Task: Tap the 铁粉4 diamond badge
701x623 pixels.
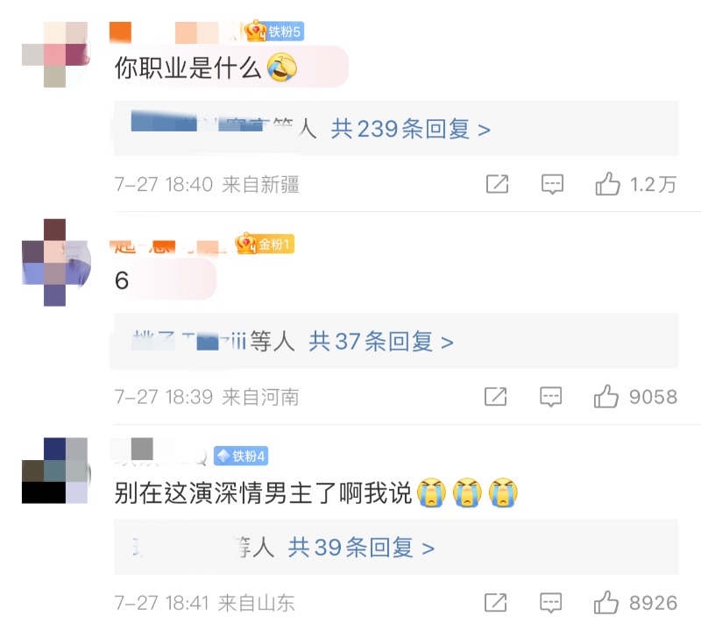Action: [x=241, y=456]
